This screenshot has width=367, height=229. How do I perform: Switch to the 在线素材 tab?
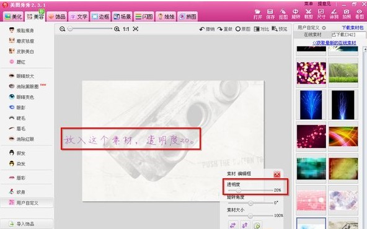312,35
